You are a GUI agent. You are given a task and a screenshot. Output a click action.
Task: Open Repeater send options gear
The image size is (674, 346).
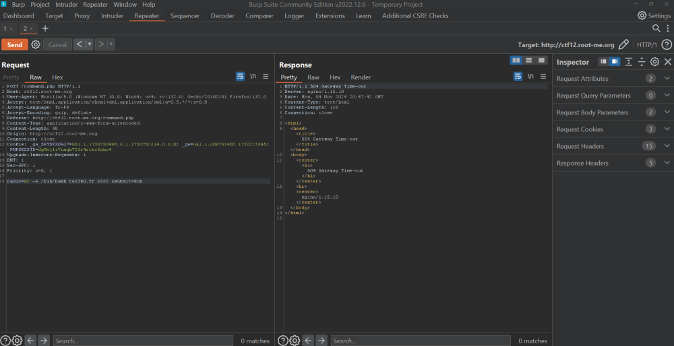click(36, 44)
